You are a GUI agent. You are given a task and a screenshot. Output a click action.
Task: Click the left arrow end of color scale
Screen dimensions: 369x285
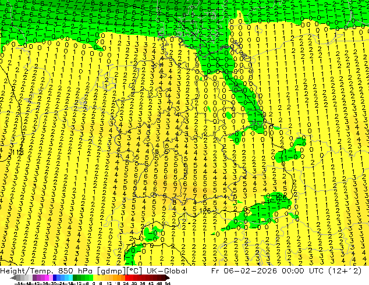click(13, 278)
